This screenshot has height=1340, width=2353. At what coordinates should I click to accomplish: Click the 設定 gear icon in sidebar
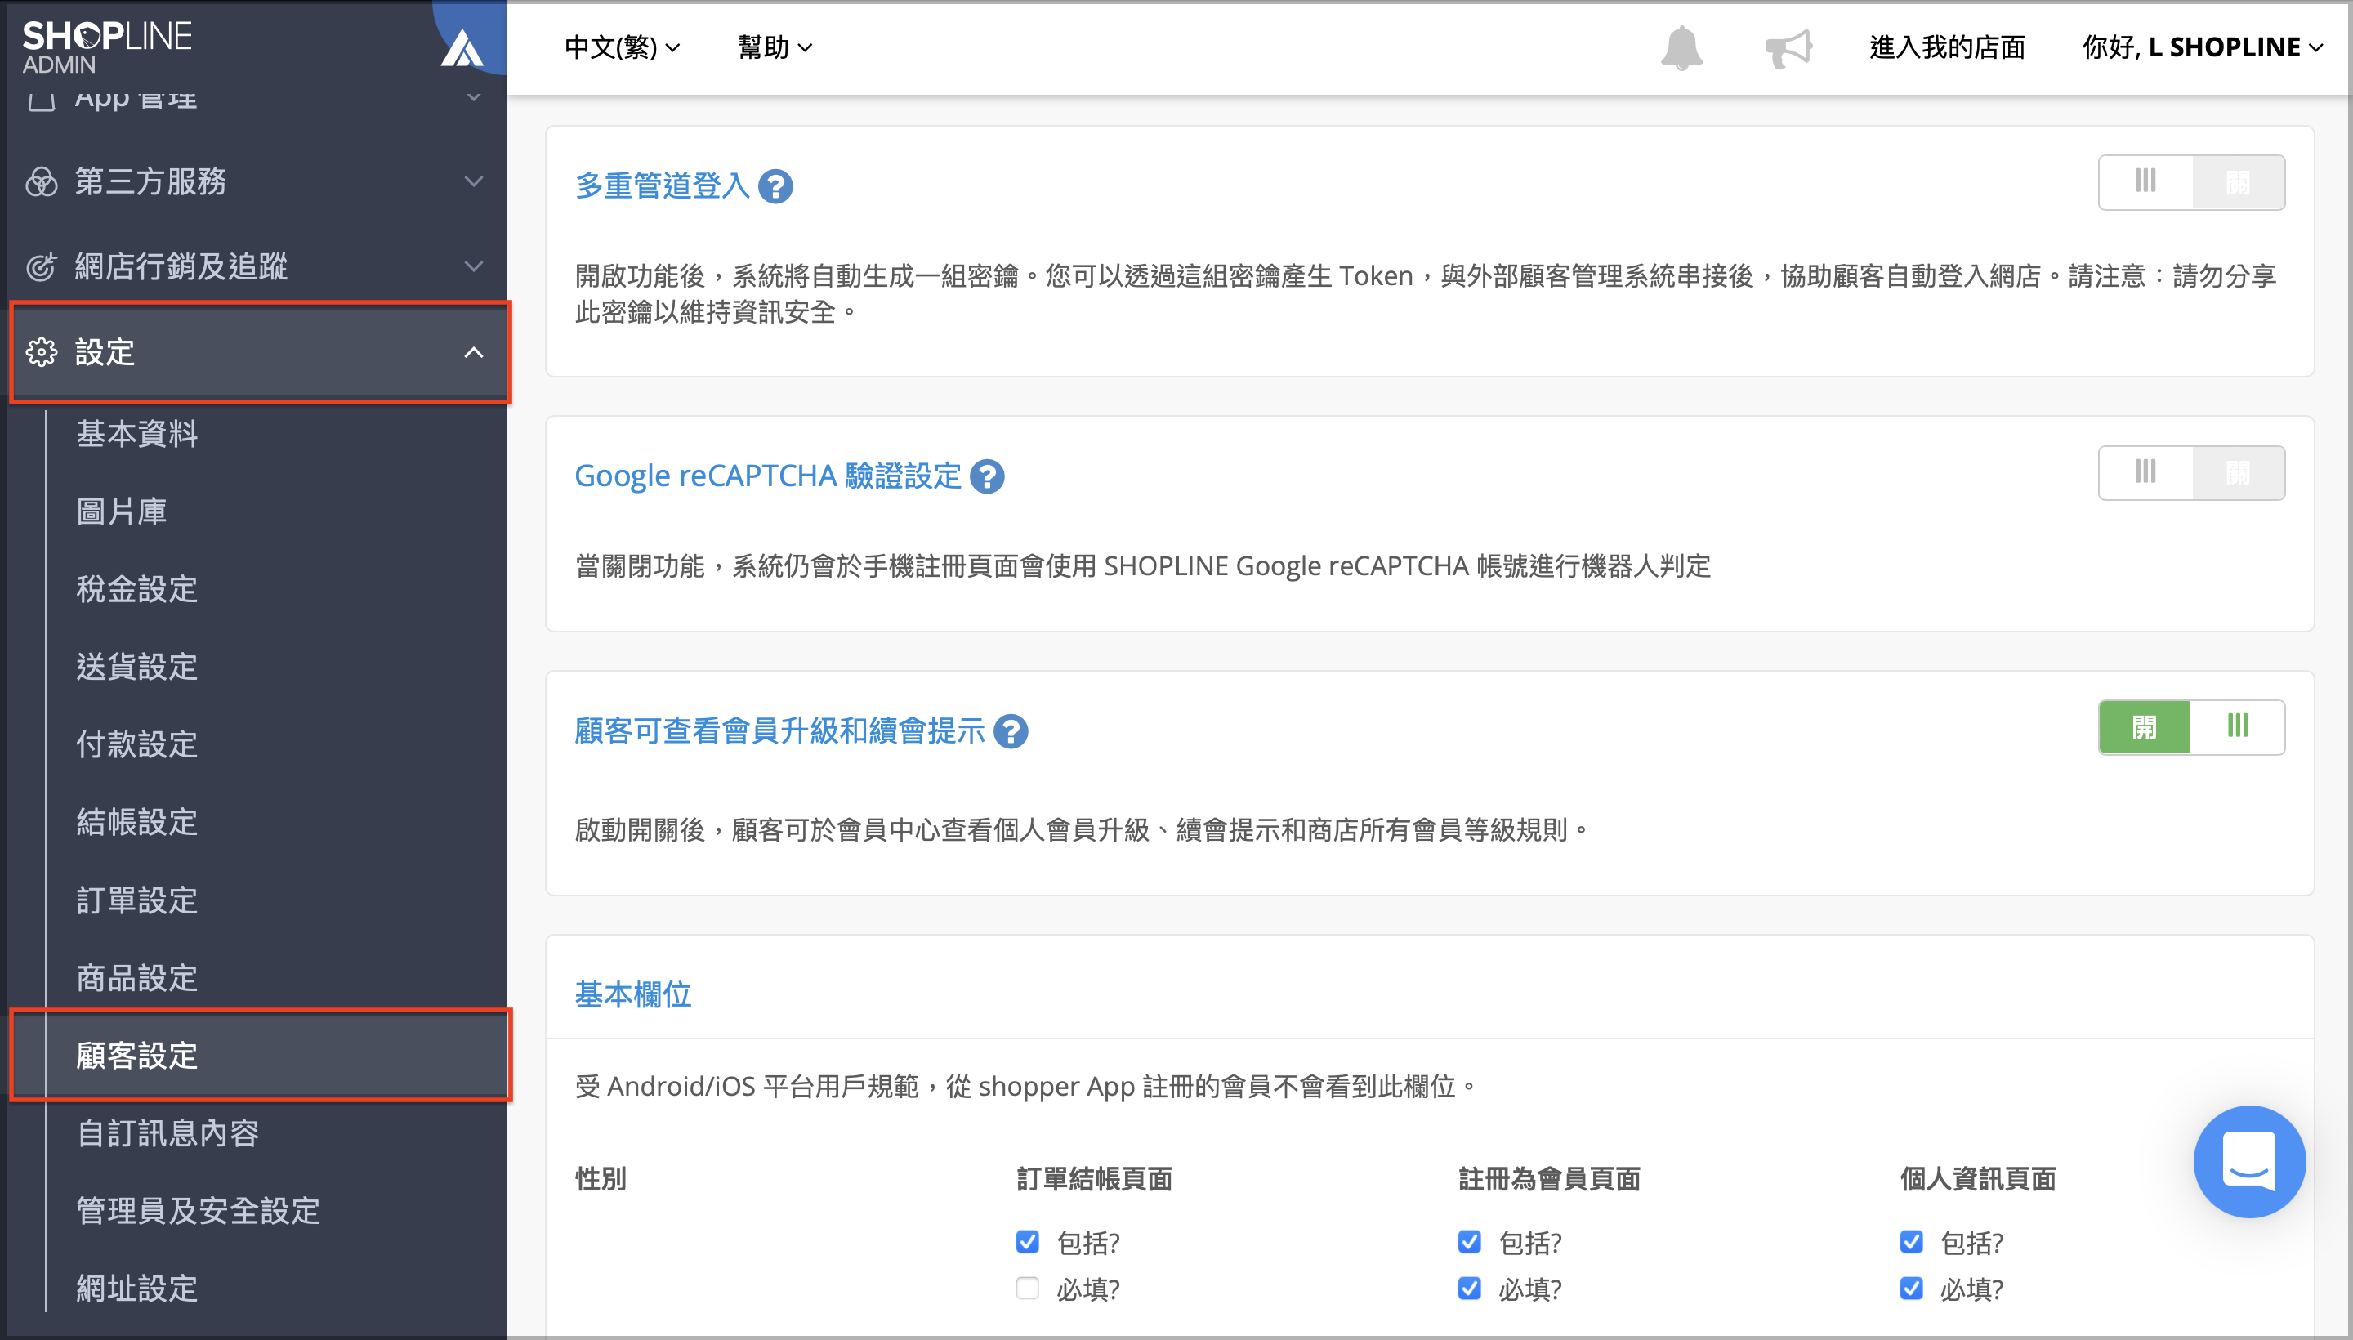click(x=42, y=352)
